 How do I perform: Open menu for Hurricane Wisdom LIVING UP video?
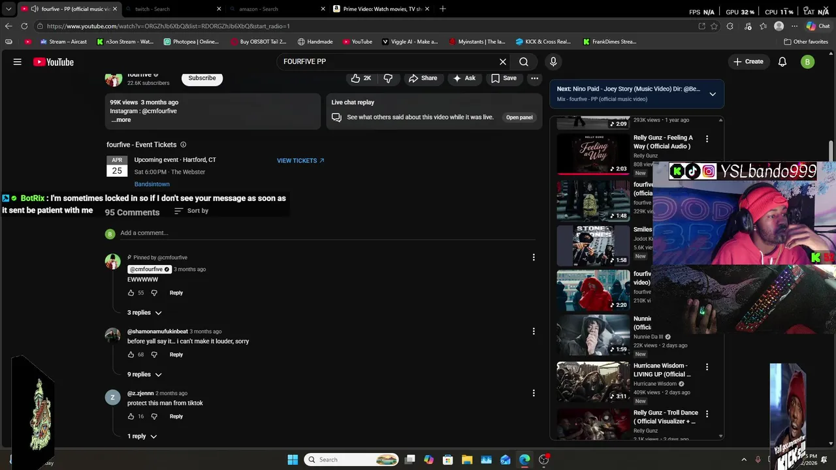click(x=707, y=367)
